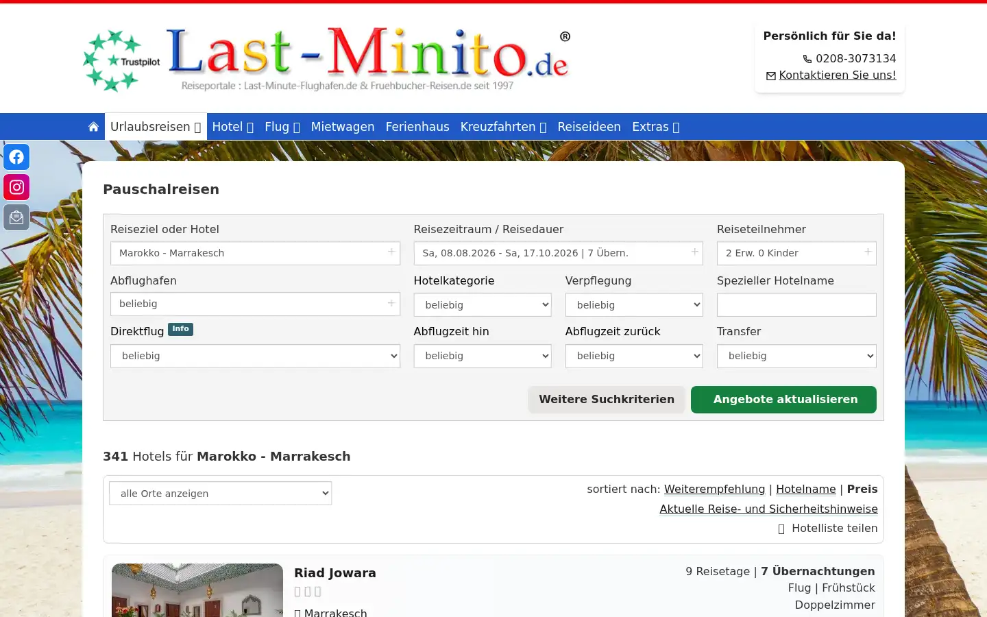Click the Reiseziel field with Marokko - Marrakesch
Image resolution: width=987 pixels, height=617 pixels.
tap(255, 253)
